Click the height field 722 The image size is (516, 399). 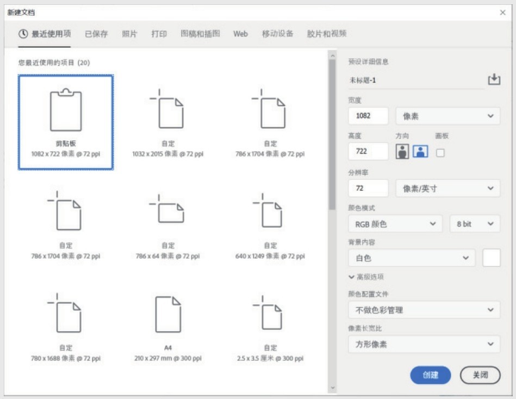pos(368,151)
